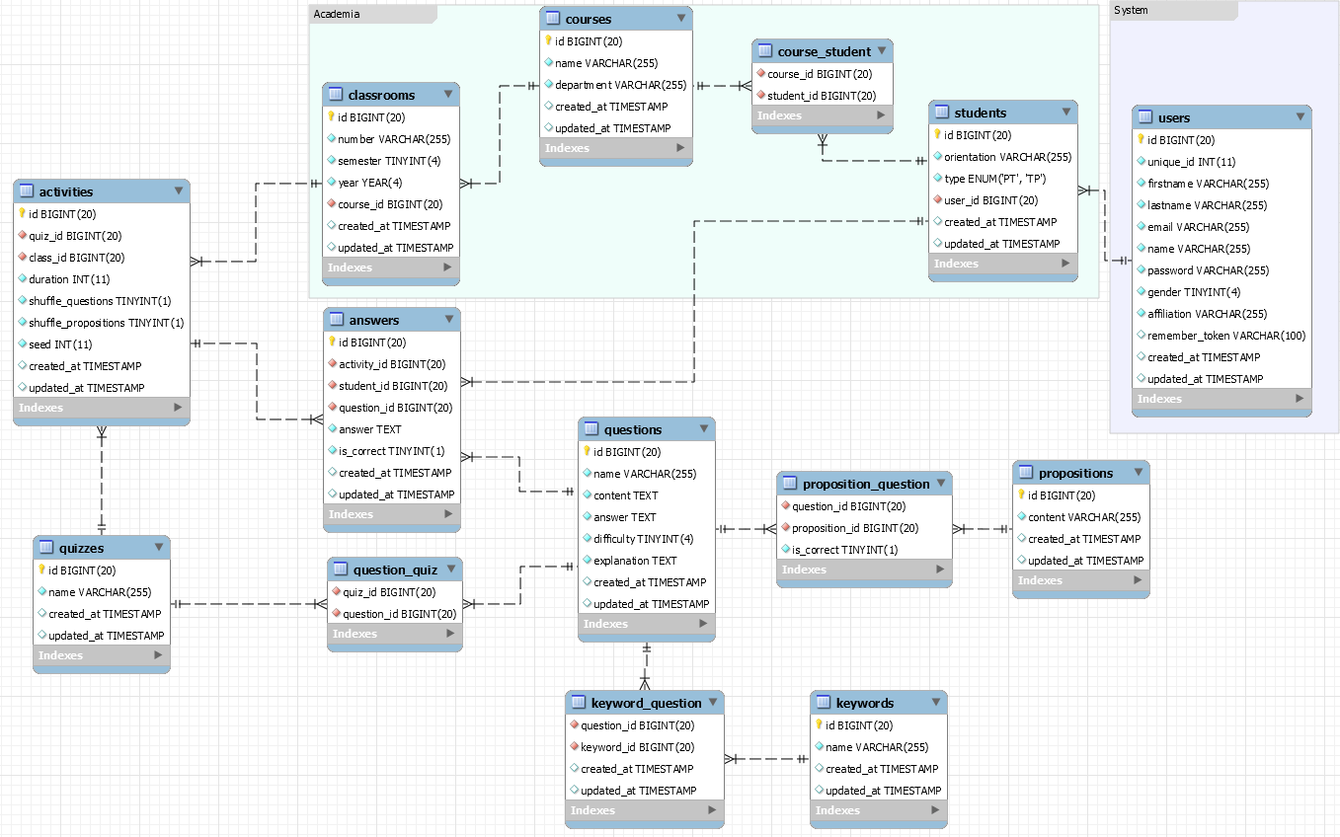This screenshot has height=837, width=1340.
Task: Expand Indexes section of proposition_question table
Action: coord(940,570)
